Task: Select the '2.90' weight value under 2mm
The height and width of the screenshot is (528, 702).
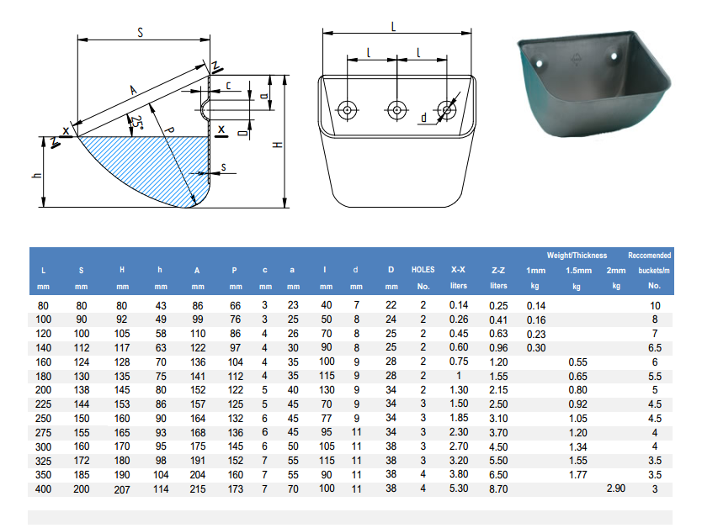Action: pos(616,488)
